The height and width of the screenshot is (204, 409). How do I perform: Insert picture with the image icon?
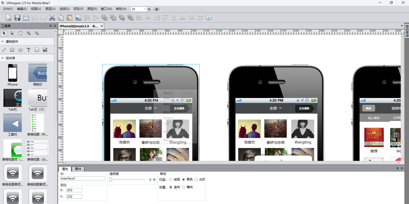coord(78,18)
